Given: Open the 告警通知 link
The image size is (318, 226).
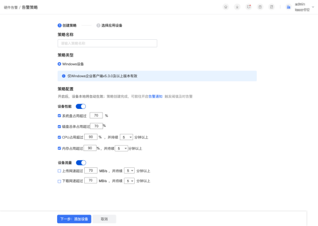Looking at the screenshot, I should 156,96.
